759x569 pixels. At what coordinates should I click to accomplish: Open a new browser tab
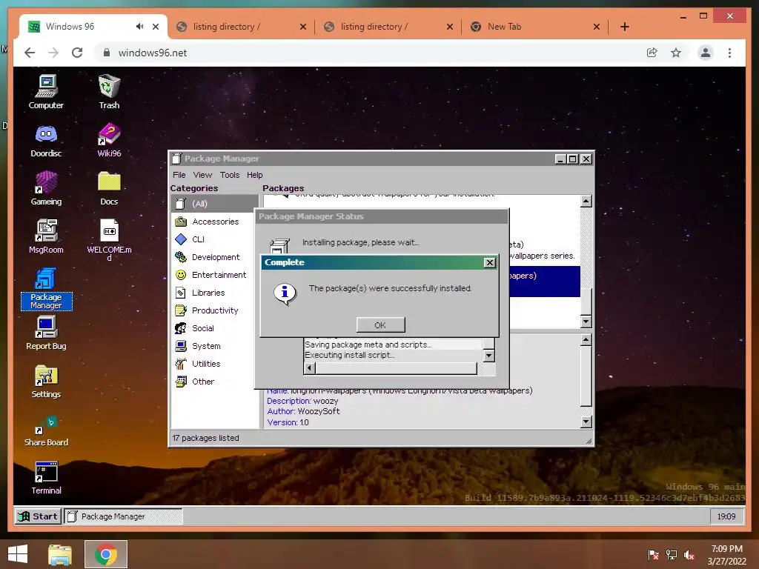tap(625, 27)
